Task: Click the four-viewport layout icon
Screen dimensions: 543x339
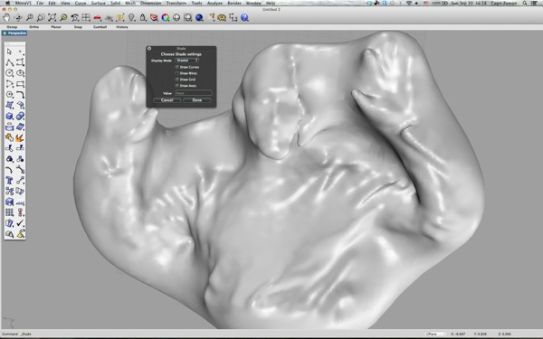Action: [86, 18]
